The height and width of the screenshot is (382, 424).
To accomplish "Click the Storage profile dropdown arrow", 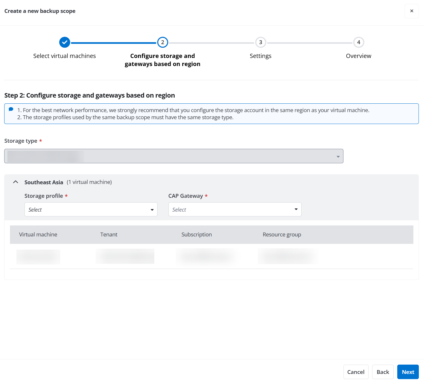I will (152, 209).
